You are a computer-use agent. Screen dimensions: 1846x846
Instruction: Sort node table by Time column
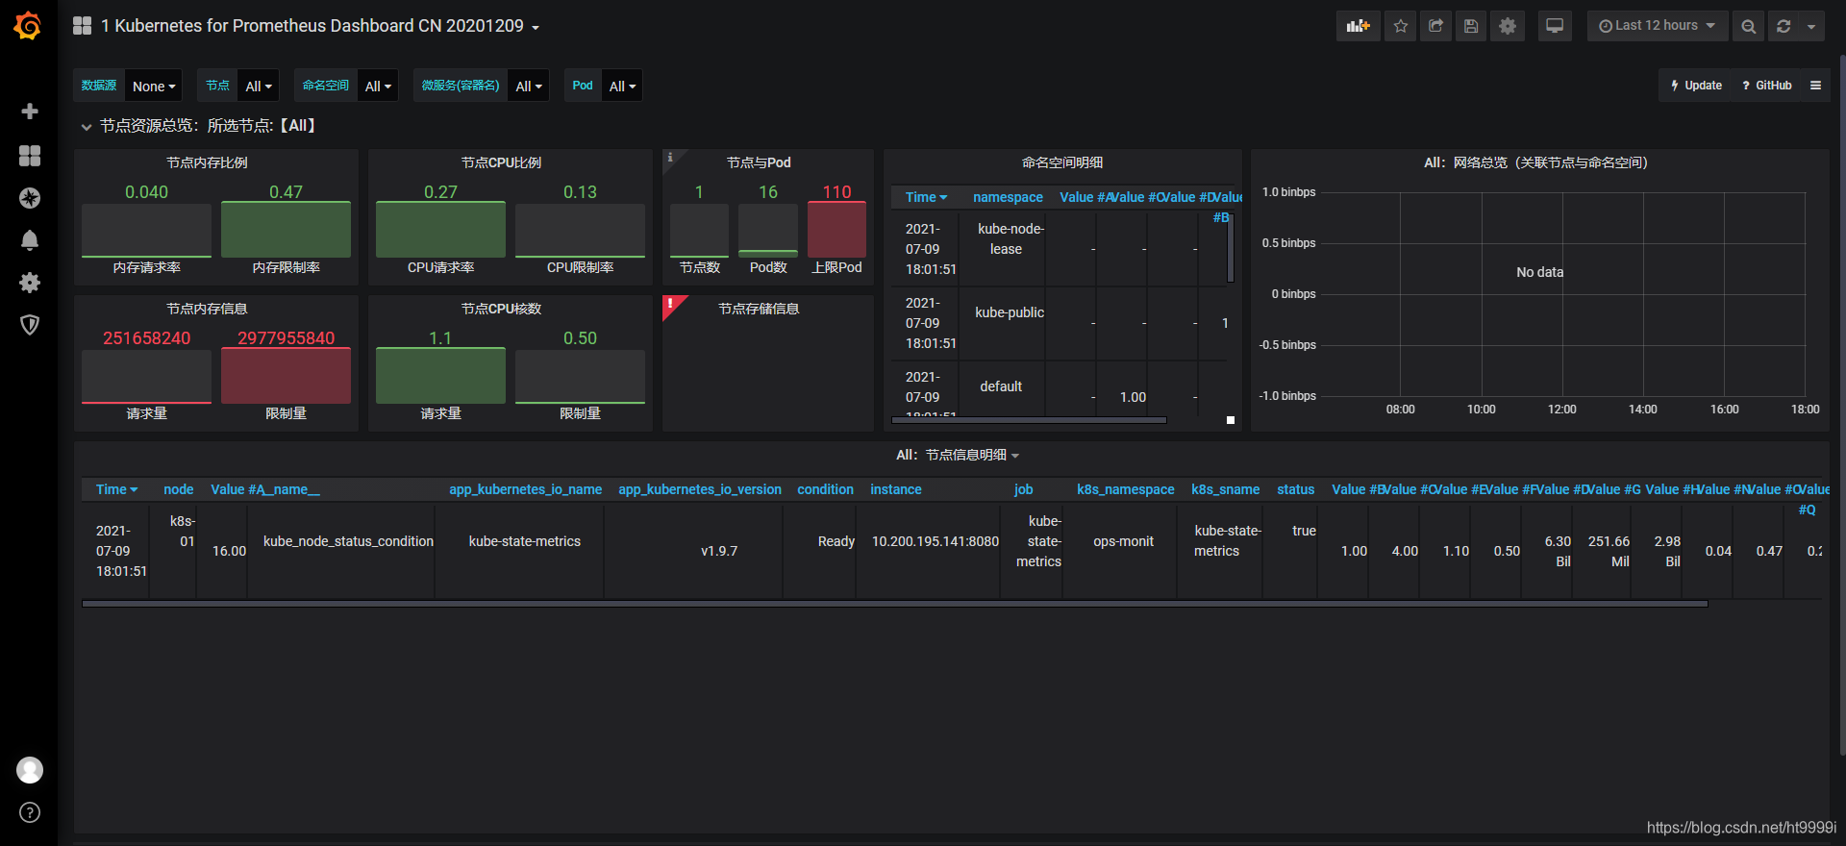click(116, 489)
